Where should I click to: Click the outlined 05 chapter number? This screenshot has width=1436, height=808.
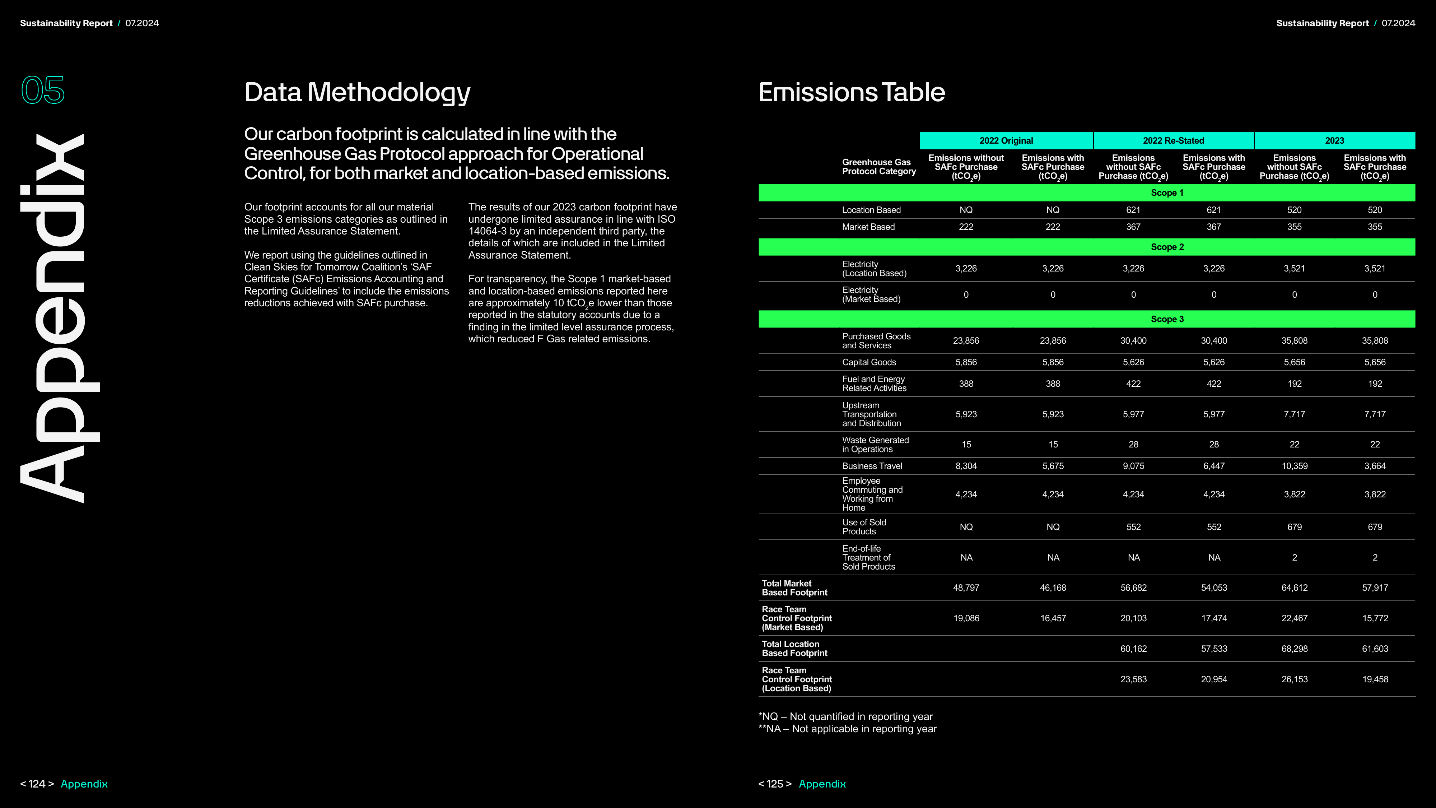pyautogui.click(x=43, y=90)
